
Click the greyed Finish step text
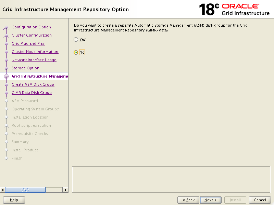click(17, 158)
